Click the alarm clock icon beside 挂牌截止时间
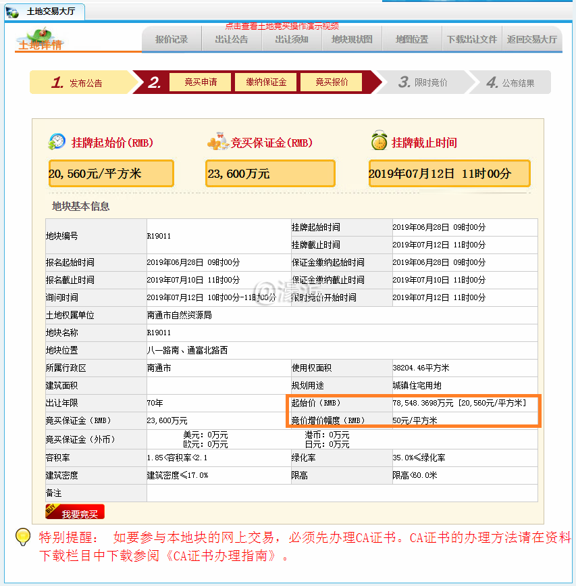The image size is (576, 586). [379, 141]
